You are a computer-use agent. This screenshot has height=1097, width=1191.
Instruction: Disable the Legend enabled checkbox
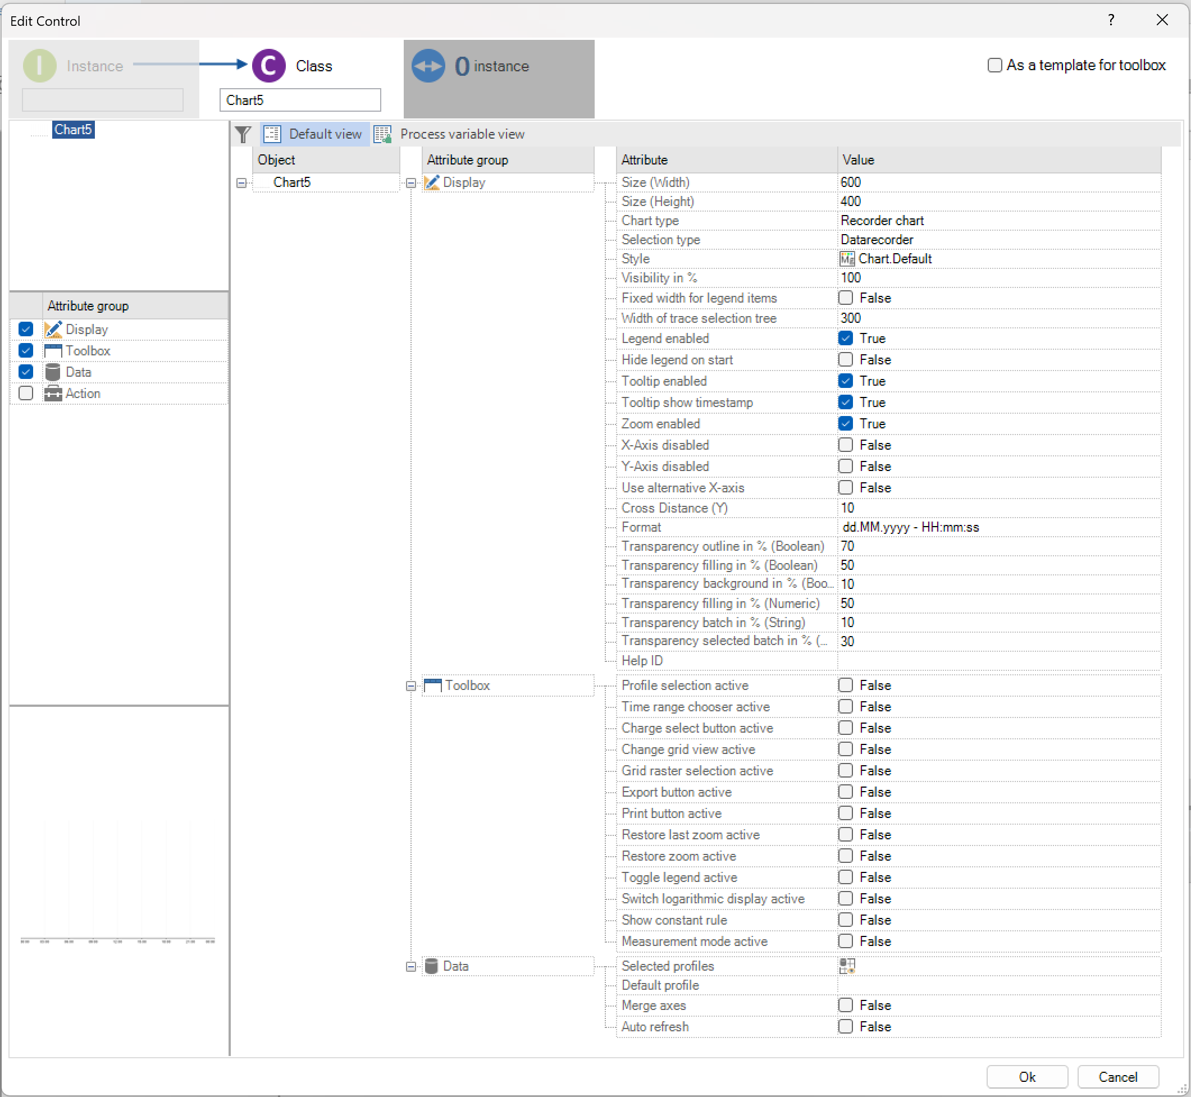(x=846, y=339)
